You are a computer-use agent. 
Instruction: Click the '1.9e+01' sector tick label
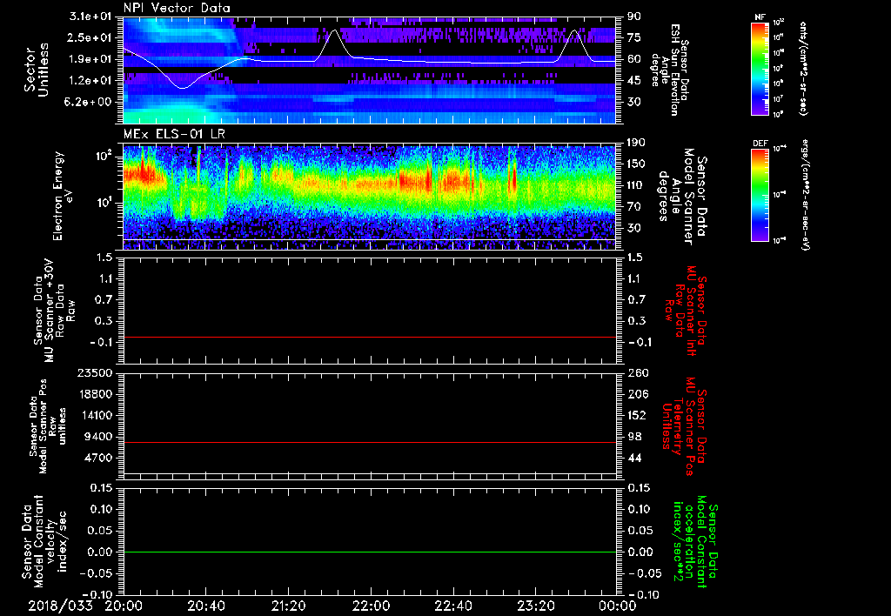tap(90, 59)
